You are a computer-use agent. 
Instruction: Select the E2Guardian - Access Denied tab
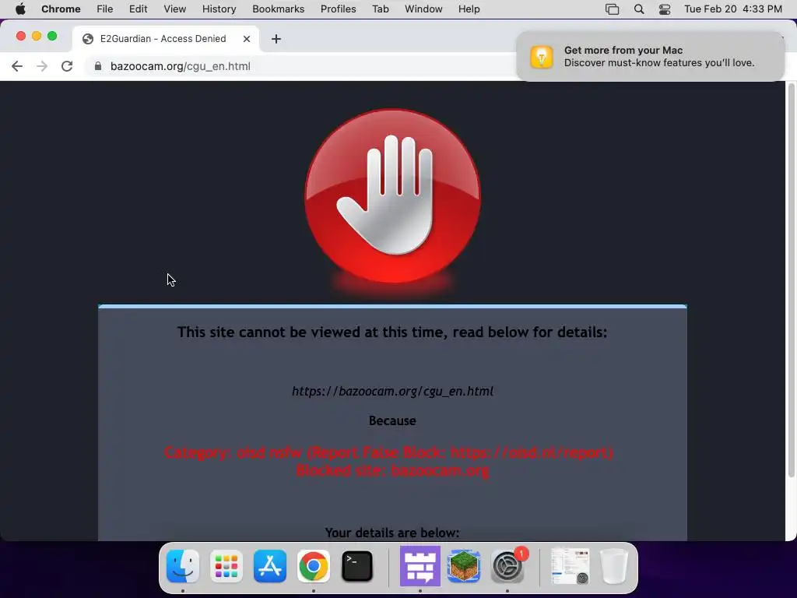click(x=165, y=39)
